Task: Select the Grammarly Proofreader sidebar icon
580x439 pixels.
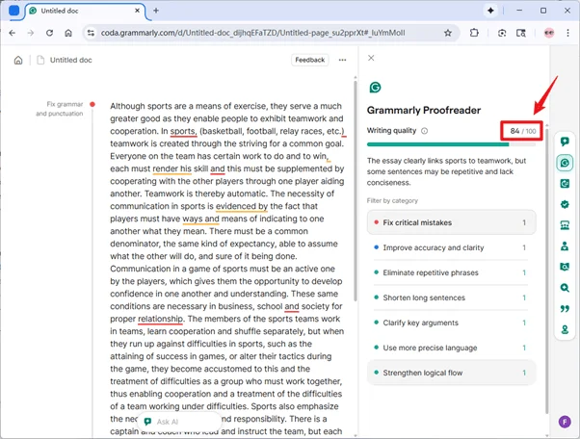Action: tap(565, 163)
